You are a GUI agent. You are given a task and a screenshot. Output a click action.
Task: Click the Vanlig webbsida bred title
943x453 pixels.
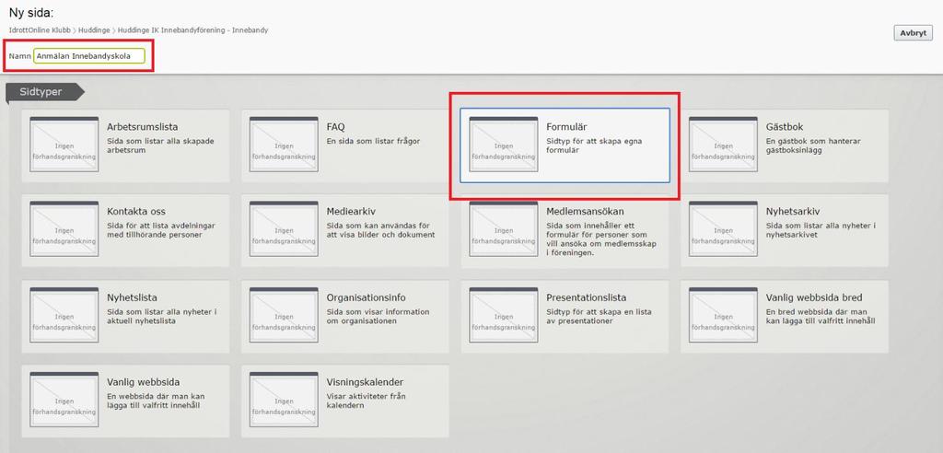pyautogui.click(x=814, y=297)
